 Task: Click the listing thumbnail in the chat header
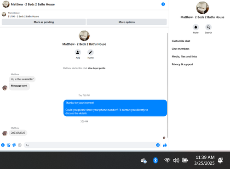[6, 4]
